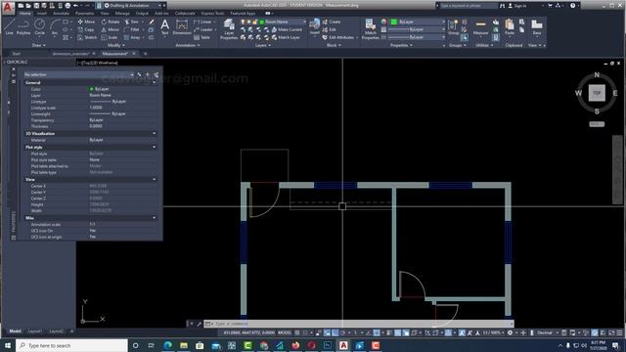Select the Arc tool
The height and width of the screenshot is (352, 626).
[55, 27]
